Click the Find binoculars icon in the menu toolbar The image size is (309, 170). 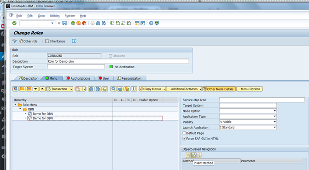(x=91, y=89)
